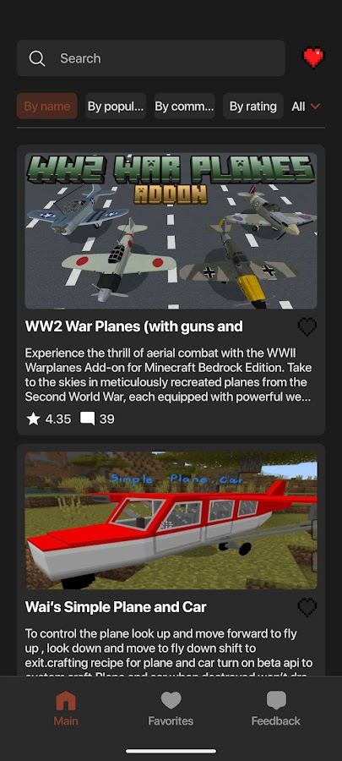Sort addons By comments
The image size is (342, 761).
point(185,107)
